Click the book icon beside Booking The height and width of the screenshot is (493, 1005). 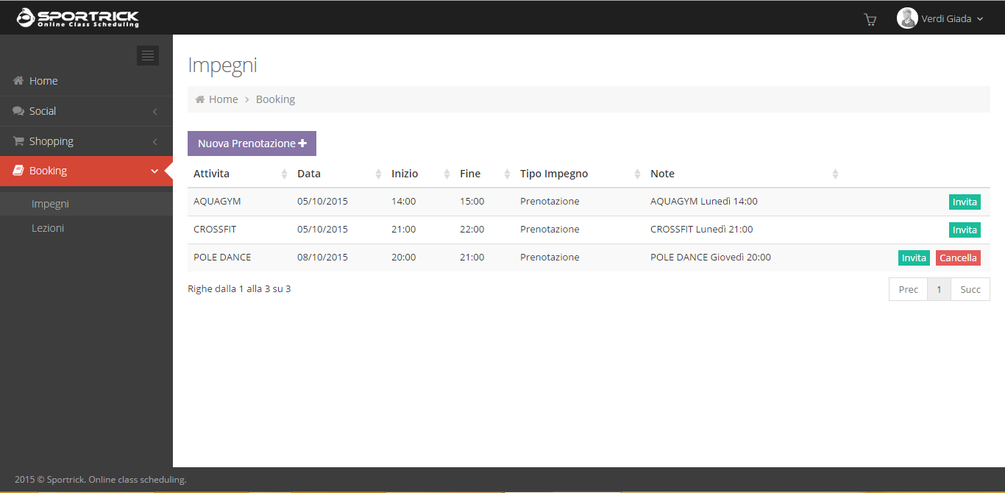point(18,171)
